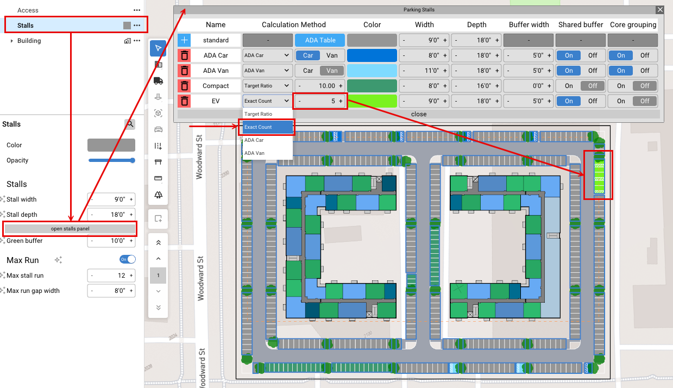
Task: Expand the Building tree item
Action: [11, 41]
